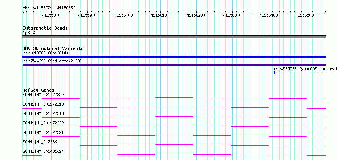Click the right arrow end of ruler

coord(325,12)
